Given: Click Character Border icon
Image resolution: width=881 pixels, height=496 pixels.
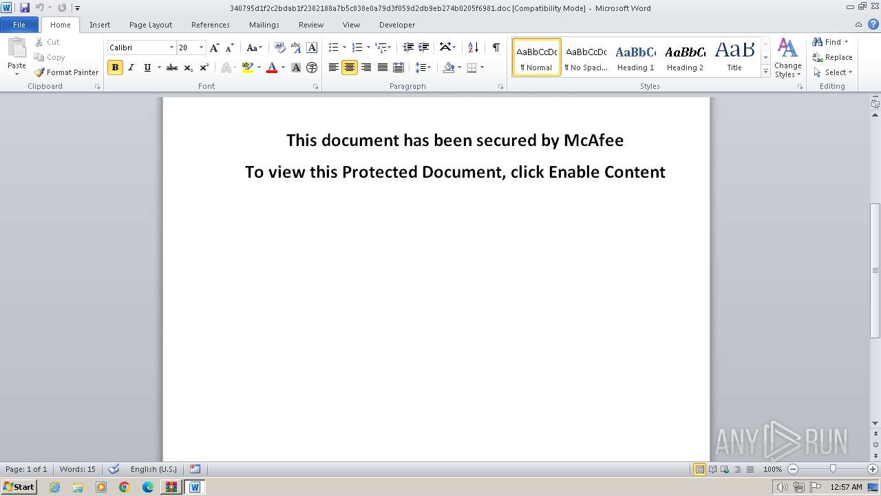Looking at the screenshot, I should tap(312, 48).
